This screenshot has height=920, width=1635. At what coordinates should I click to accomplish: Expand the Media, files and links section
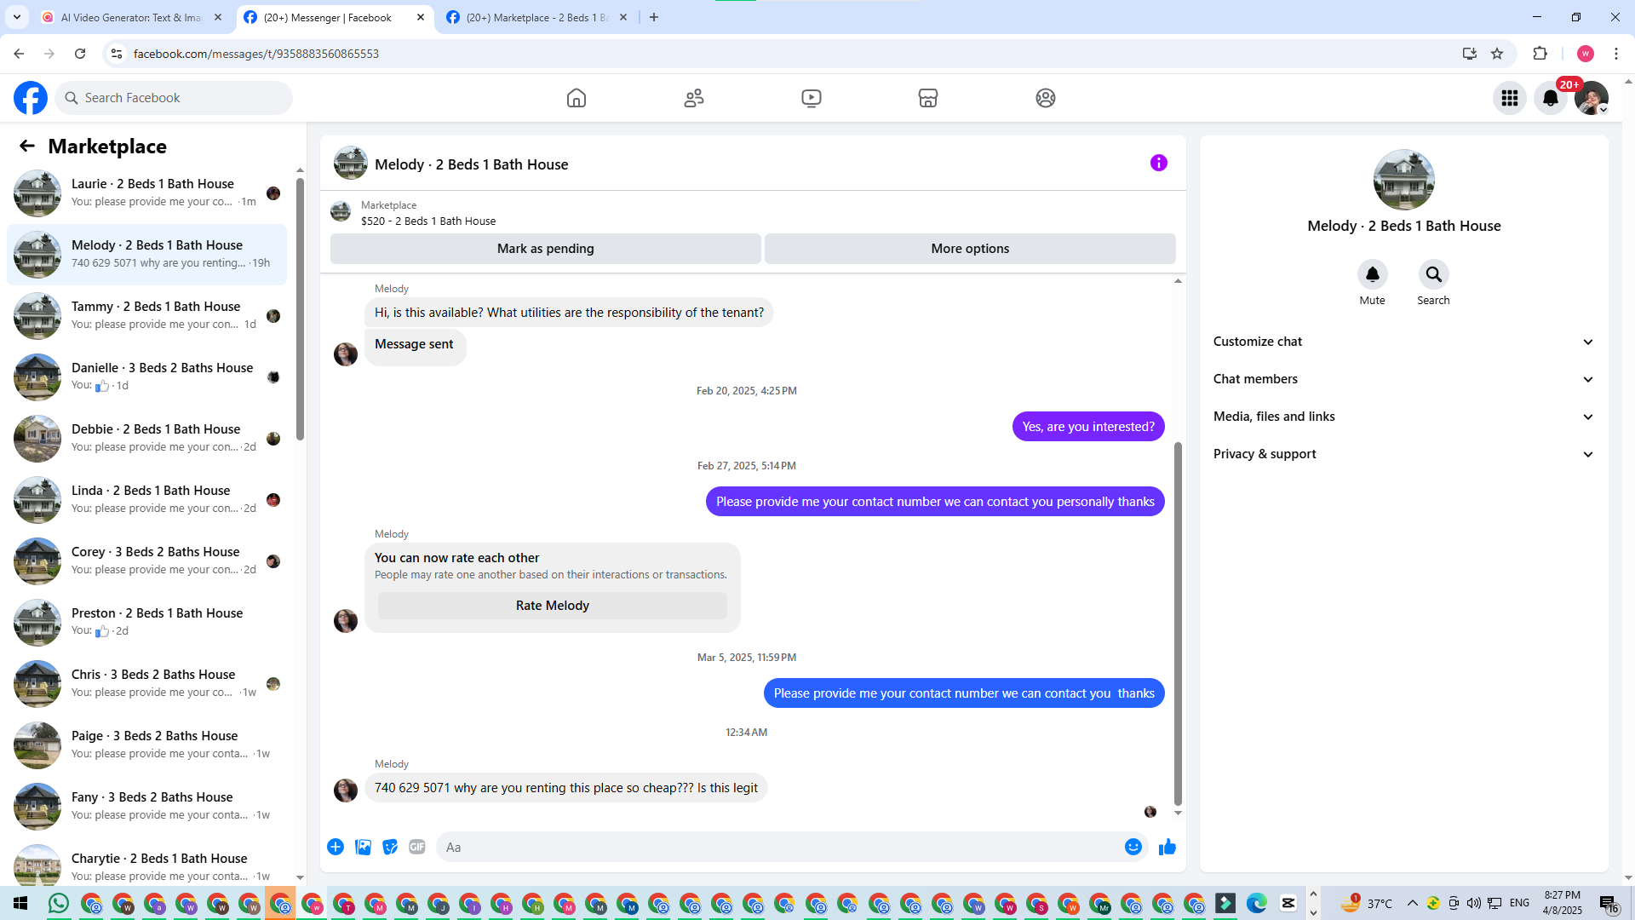1403,417
